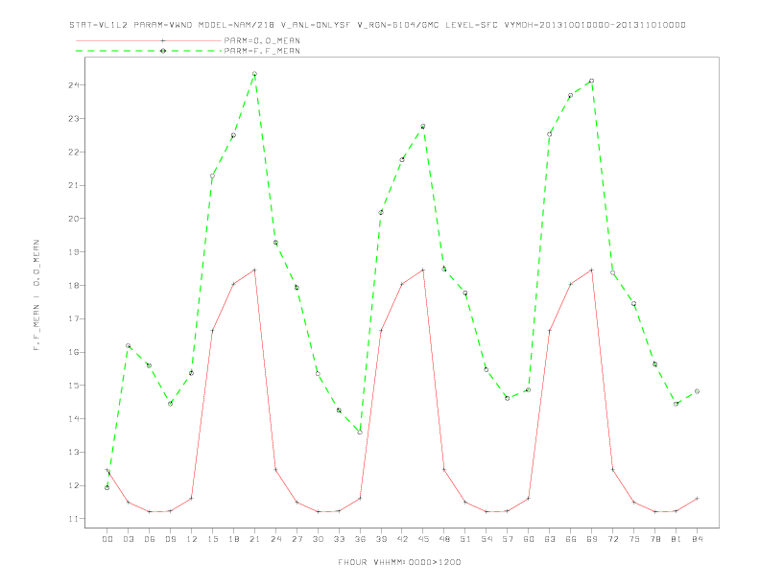Click the PARM=F.F_MEAN legend label
Screen dimensions: 760x587
(x=262, y=51)
